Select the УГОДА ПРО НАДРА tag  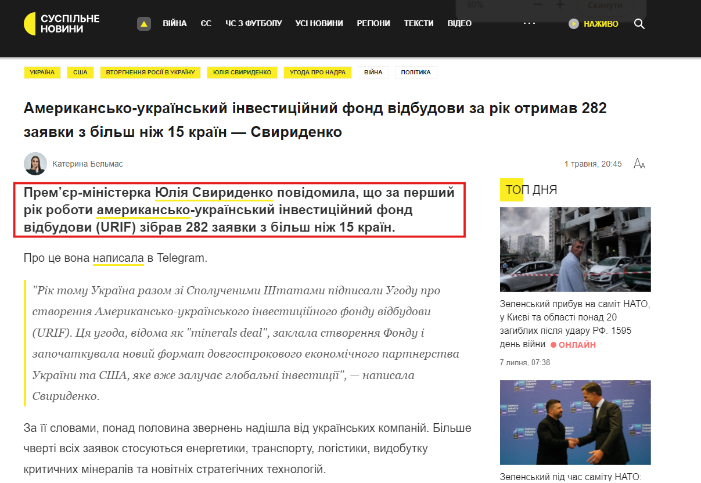click(x=318, y=73)
